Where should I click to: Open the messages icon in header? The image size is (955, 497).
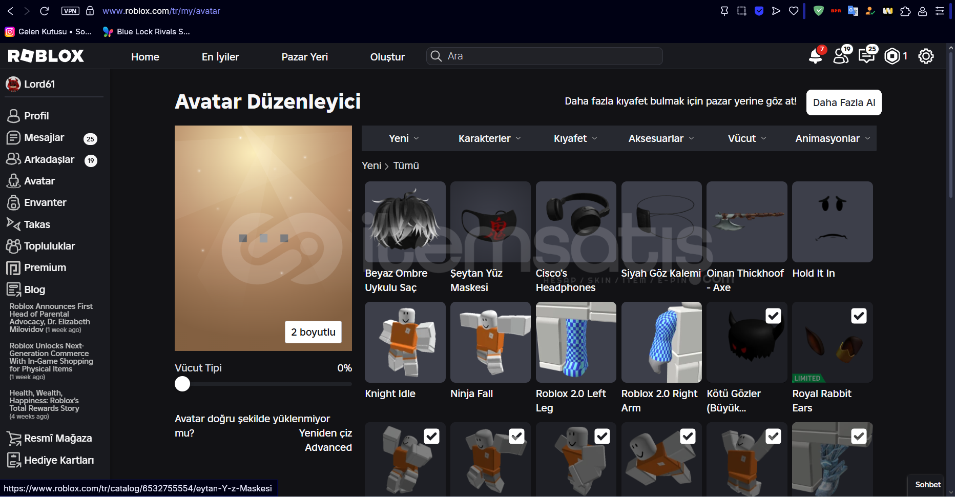point(866,56)
